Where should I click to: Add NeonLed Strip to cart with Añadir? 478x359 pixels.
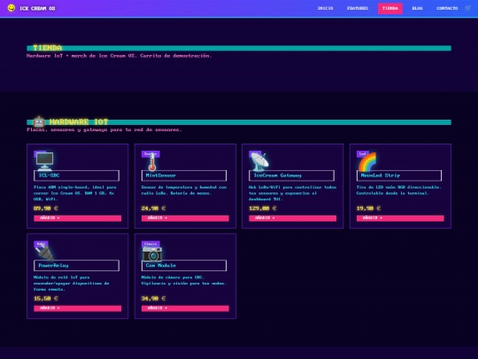(400, 218)
